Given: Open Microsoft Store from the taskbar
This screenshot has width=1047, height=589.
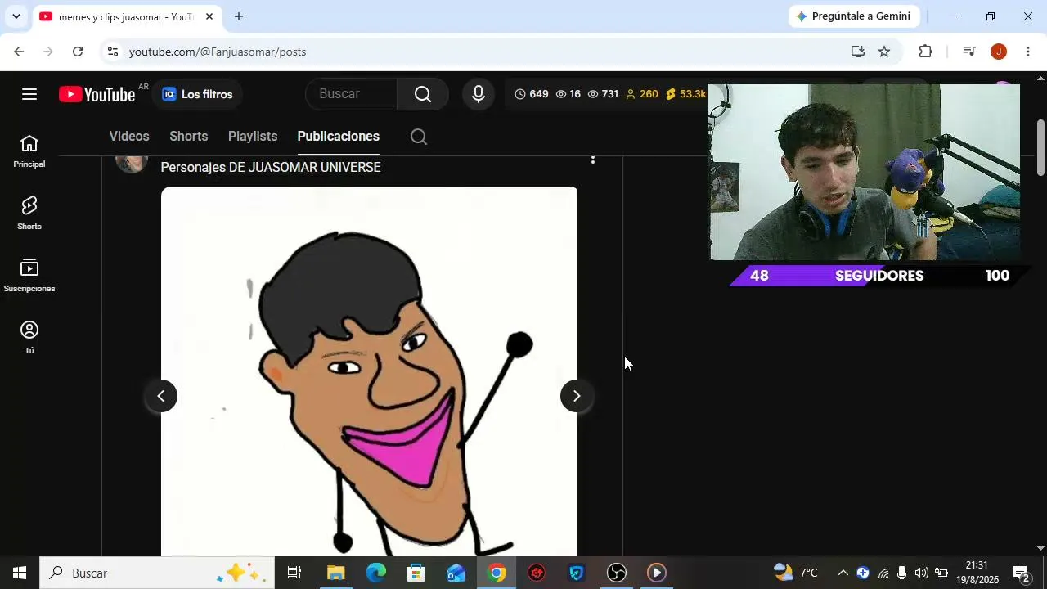Looking at the screenshot, I should coord(416,573).
